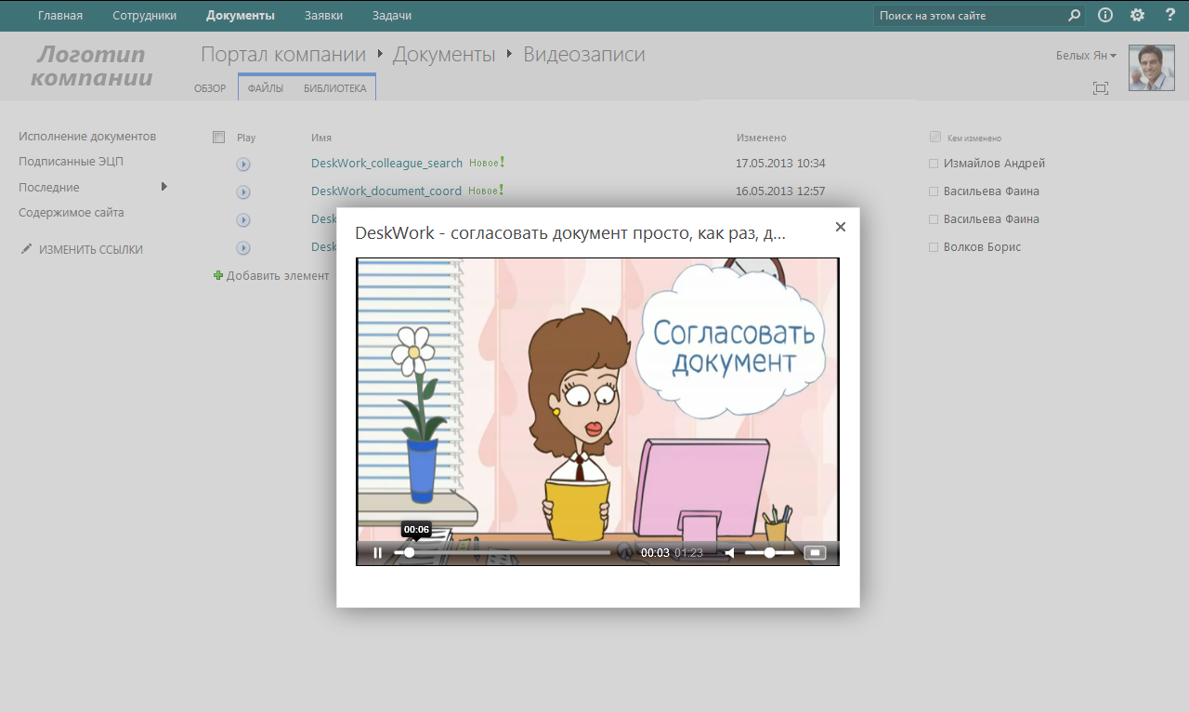Close the video popup dialog
Image resolution: width=1189 pixels, height=712 pixels.
[x=841, y=227]
